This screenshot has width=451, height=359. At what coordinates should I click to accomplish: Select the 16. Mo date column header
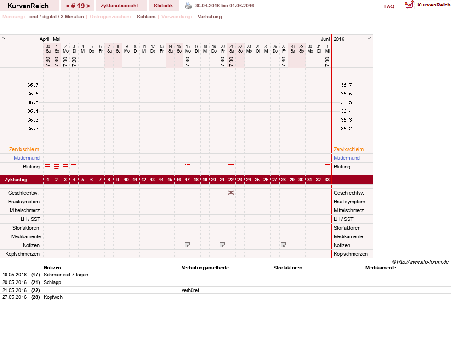(188, 49)
